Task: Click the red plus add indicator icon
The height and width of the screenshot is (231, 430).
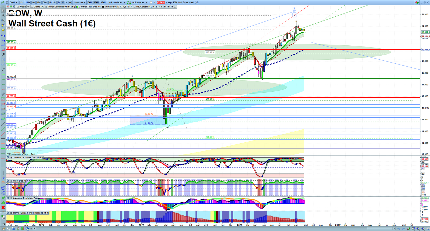Action: pyautogui.click(x=8, y=6)
